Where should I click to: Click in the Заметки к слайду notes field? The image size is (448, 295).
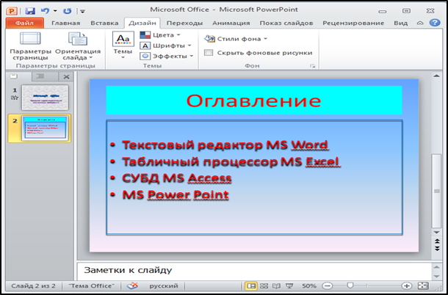(x=254, y=271)
